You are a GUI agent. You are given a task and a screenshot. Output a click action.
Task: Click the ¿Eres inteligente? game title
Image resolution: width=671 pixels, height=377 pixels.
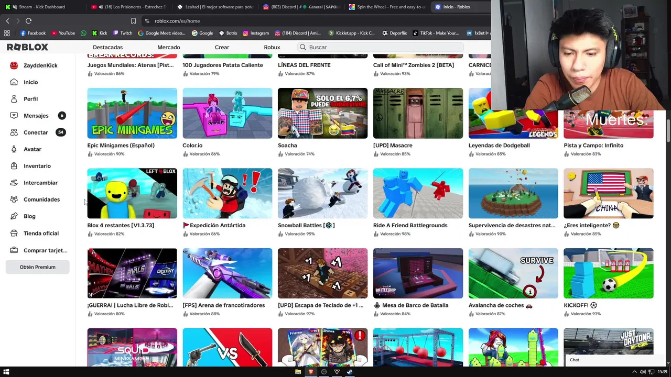pos(591,226)
